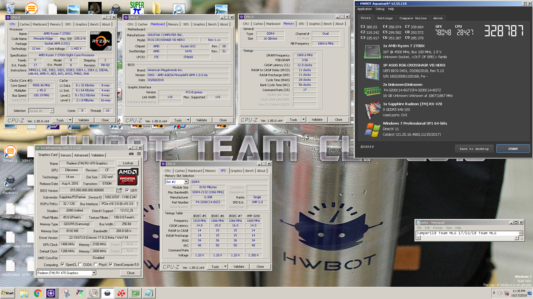Toggle the UEFI checkbox in GPU-Z
This screenshot has width=533, height=299.
[x=127, y=190]
